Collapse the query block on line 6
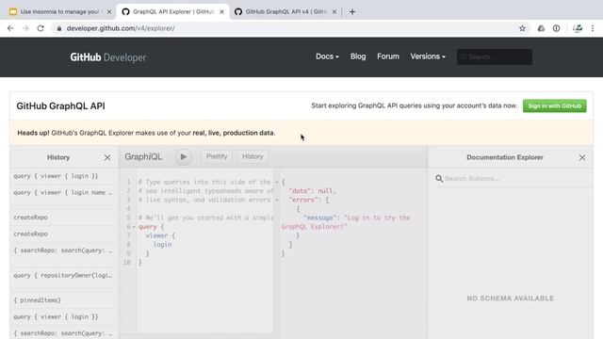The image size is (603, 339). click(x=134, y=227)
